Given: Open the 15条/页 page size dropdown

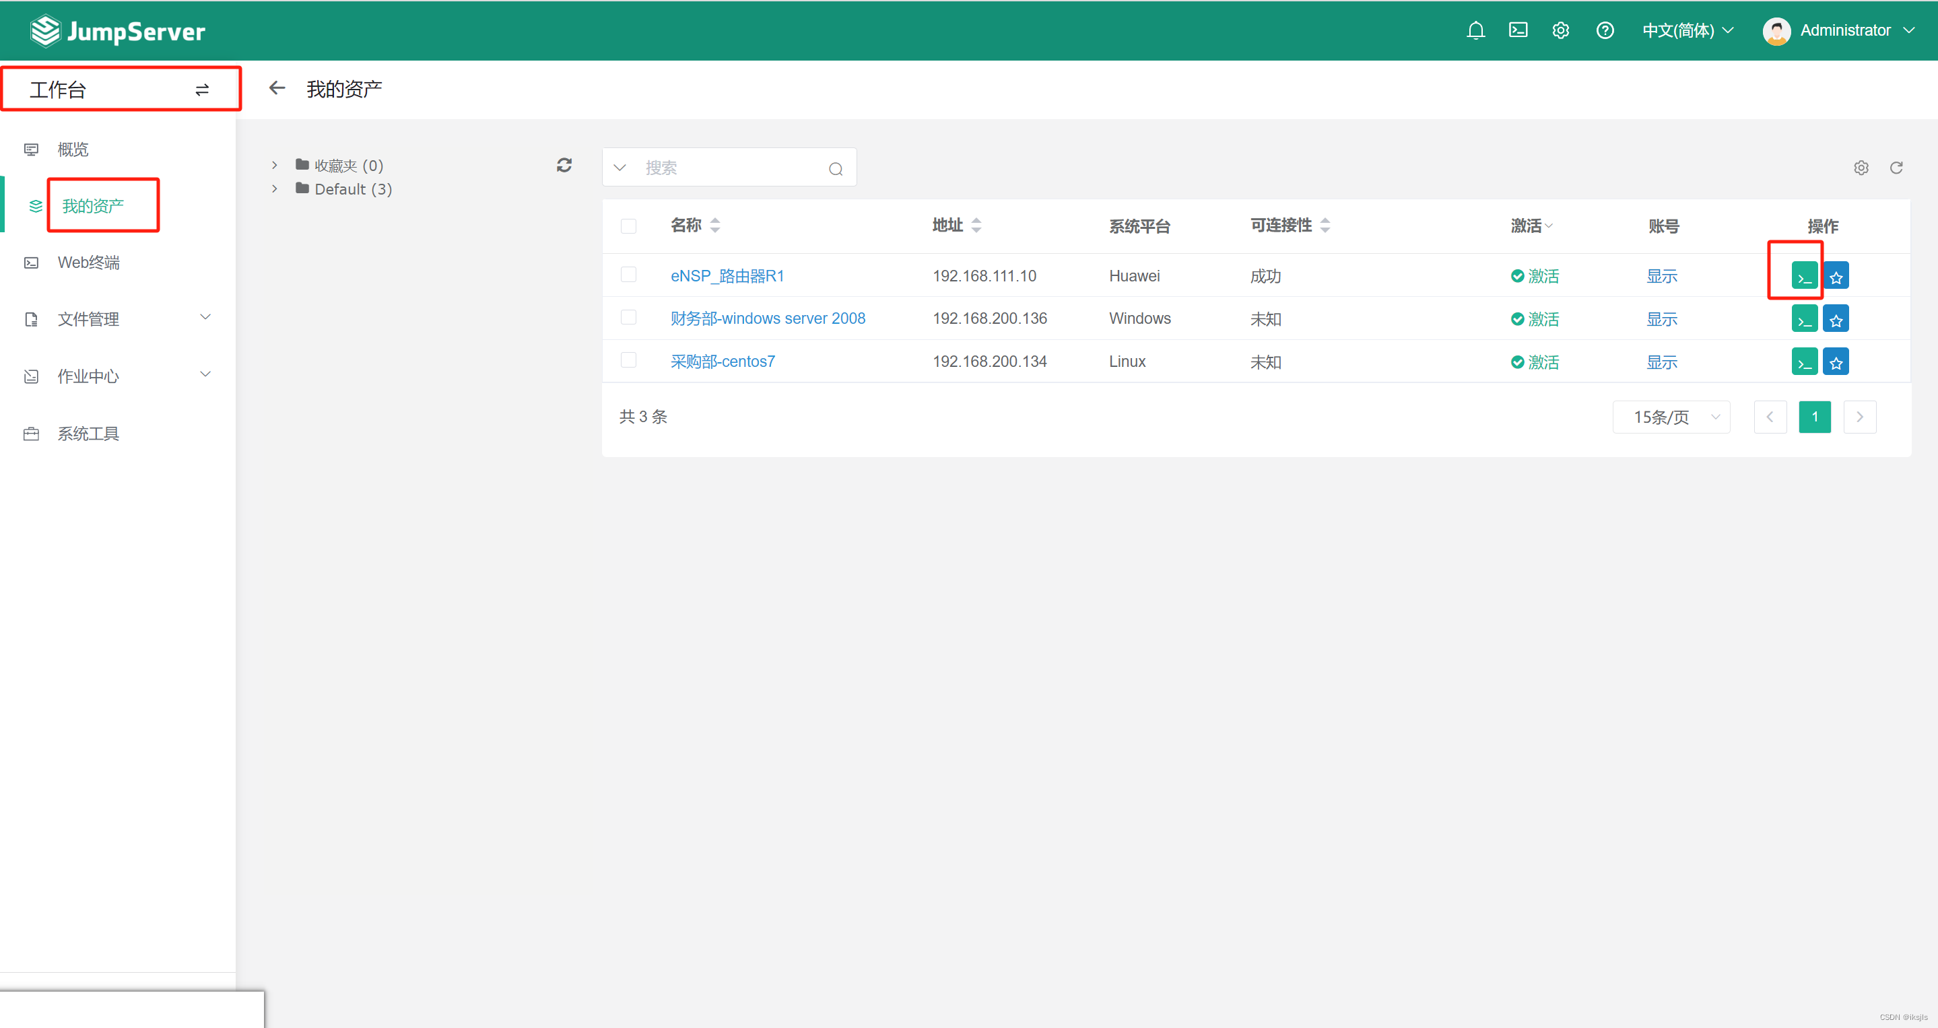Looking at the screenshot, I should coord(1671,417).
